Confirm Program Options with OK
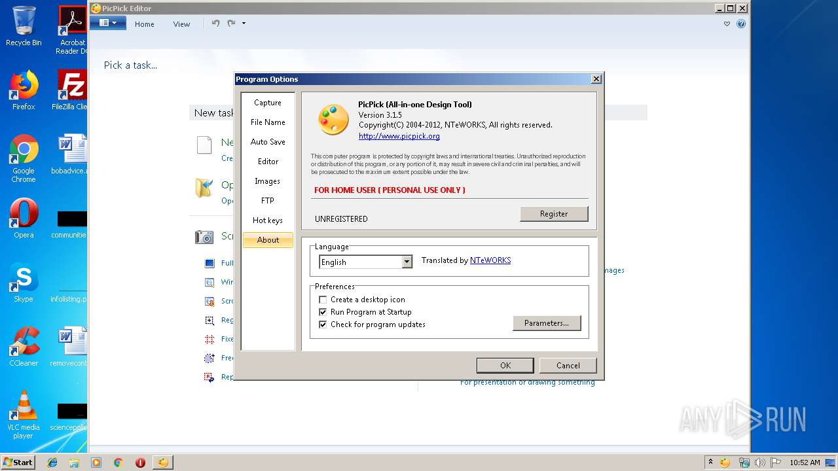The image size is (838, 471). click(505, 366)
